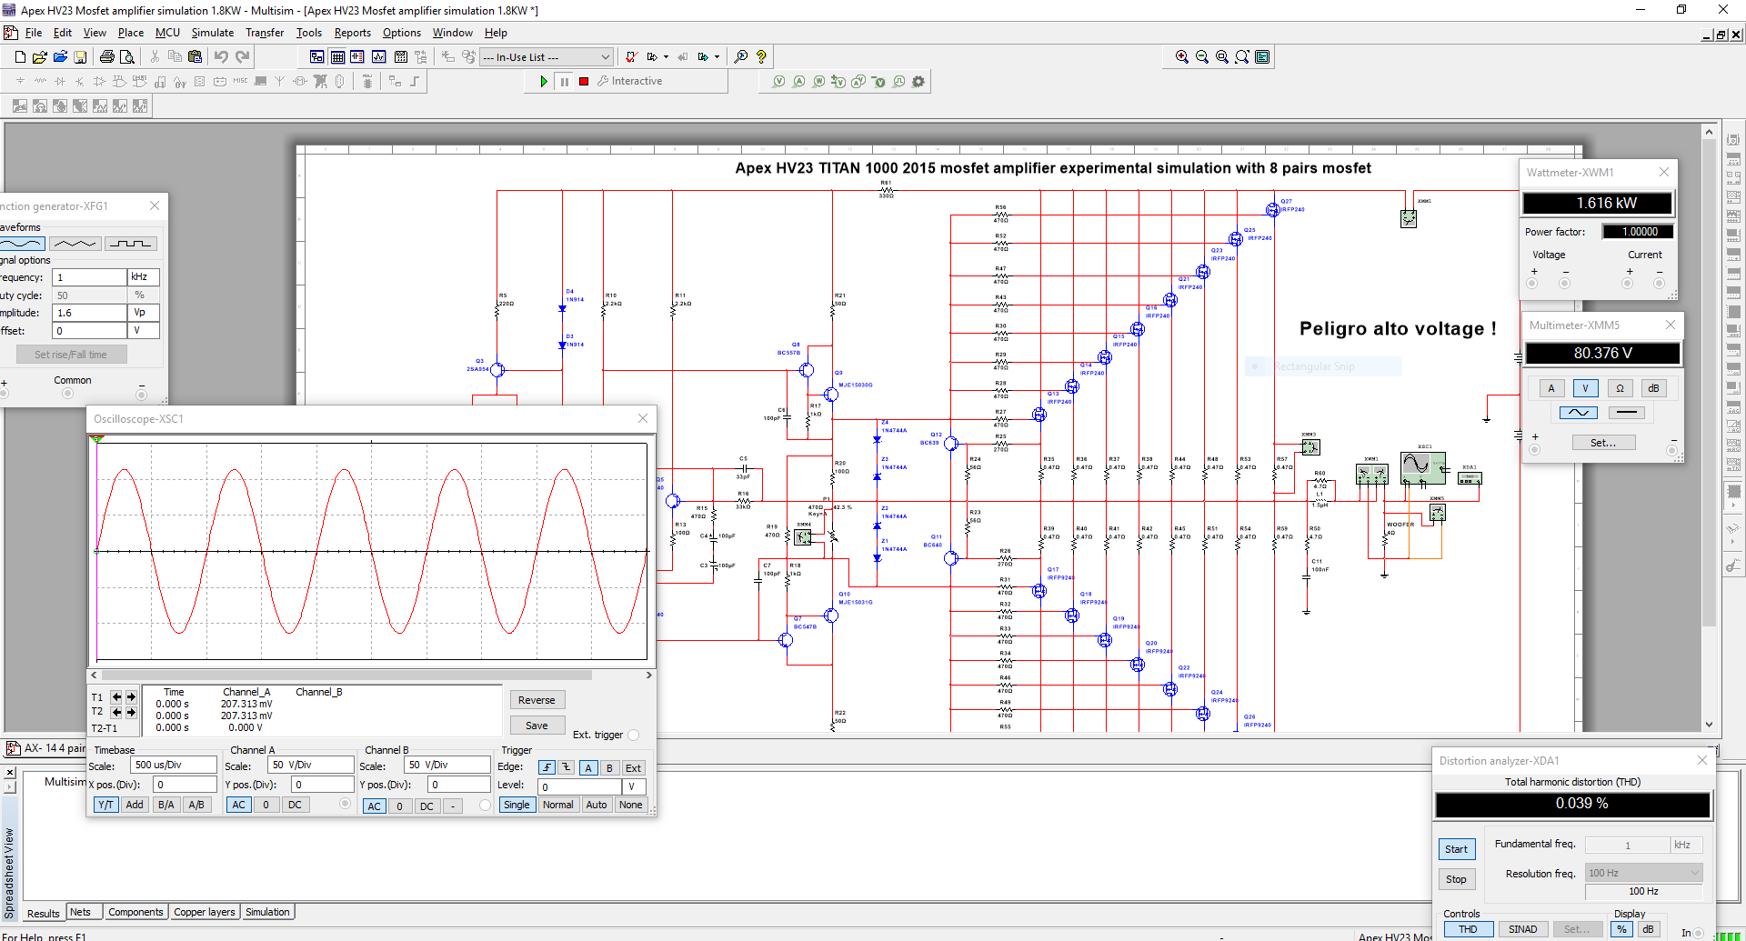Save the design with the floppy icon
The width and height of the screenshot is (1746, 941).
(x=81, y=56)
